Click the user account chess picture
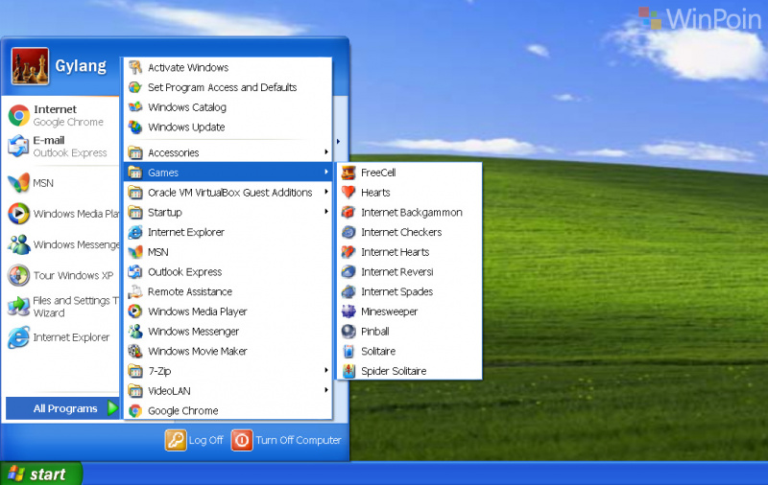Image resolution: width=768 pixels, height=485 pixels. point(30,66)
